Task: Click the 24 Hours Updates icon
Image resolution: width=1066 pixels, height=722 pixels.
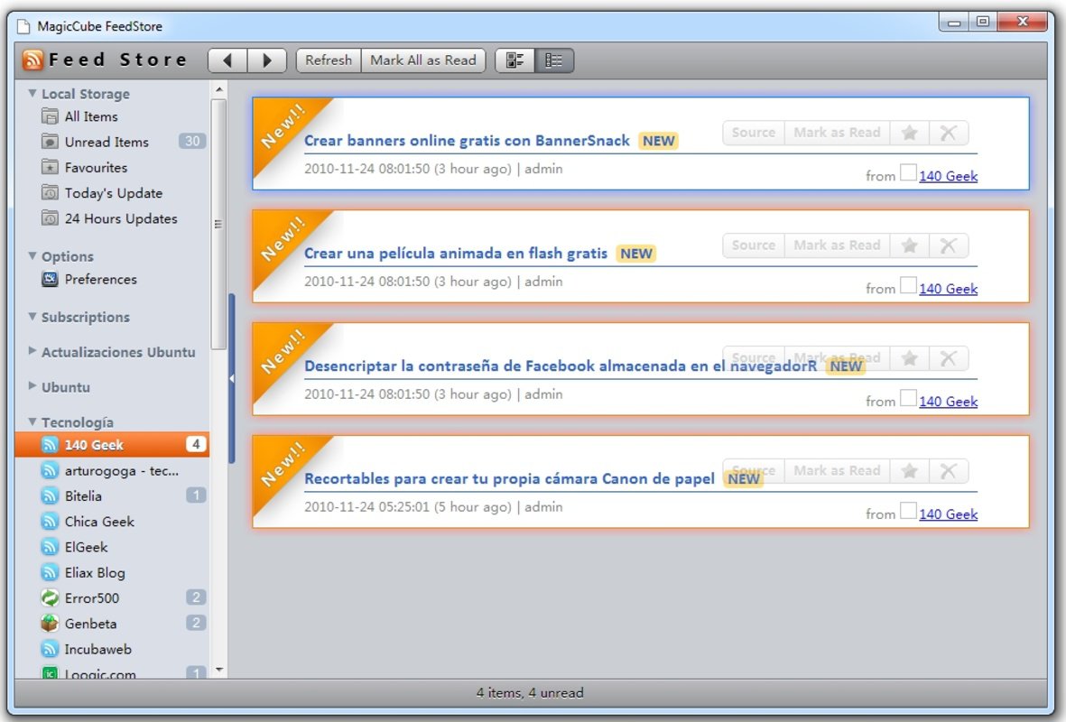Action: coord(50,218)
